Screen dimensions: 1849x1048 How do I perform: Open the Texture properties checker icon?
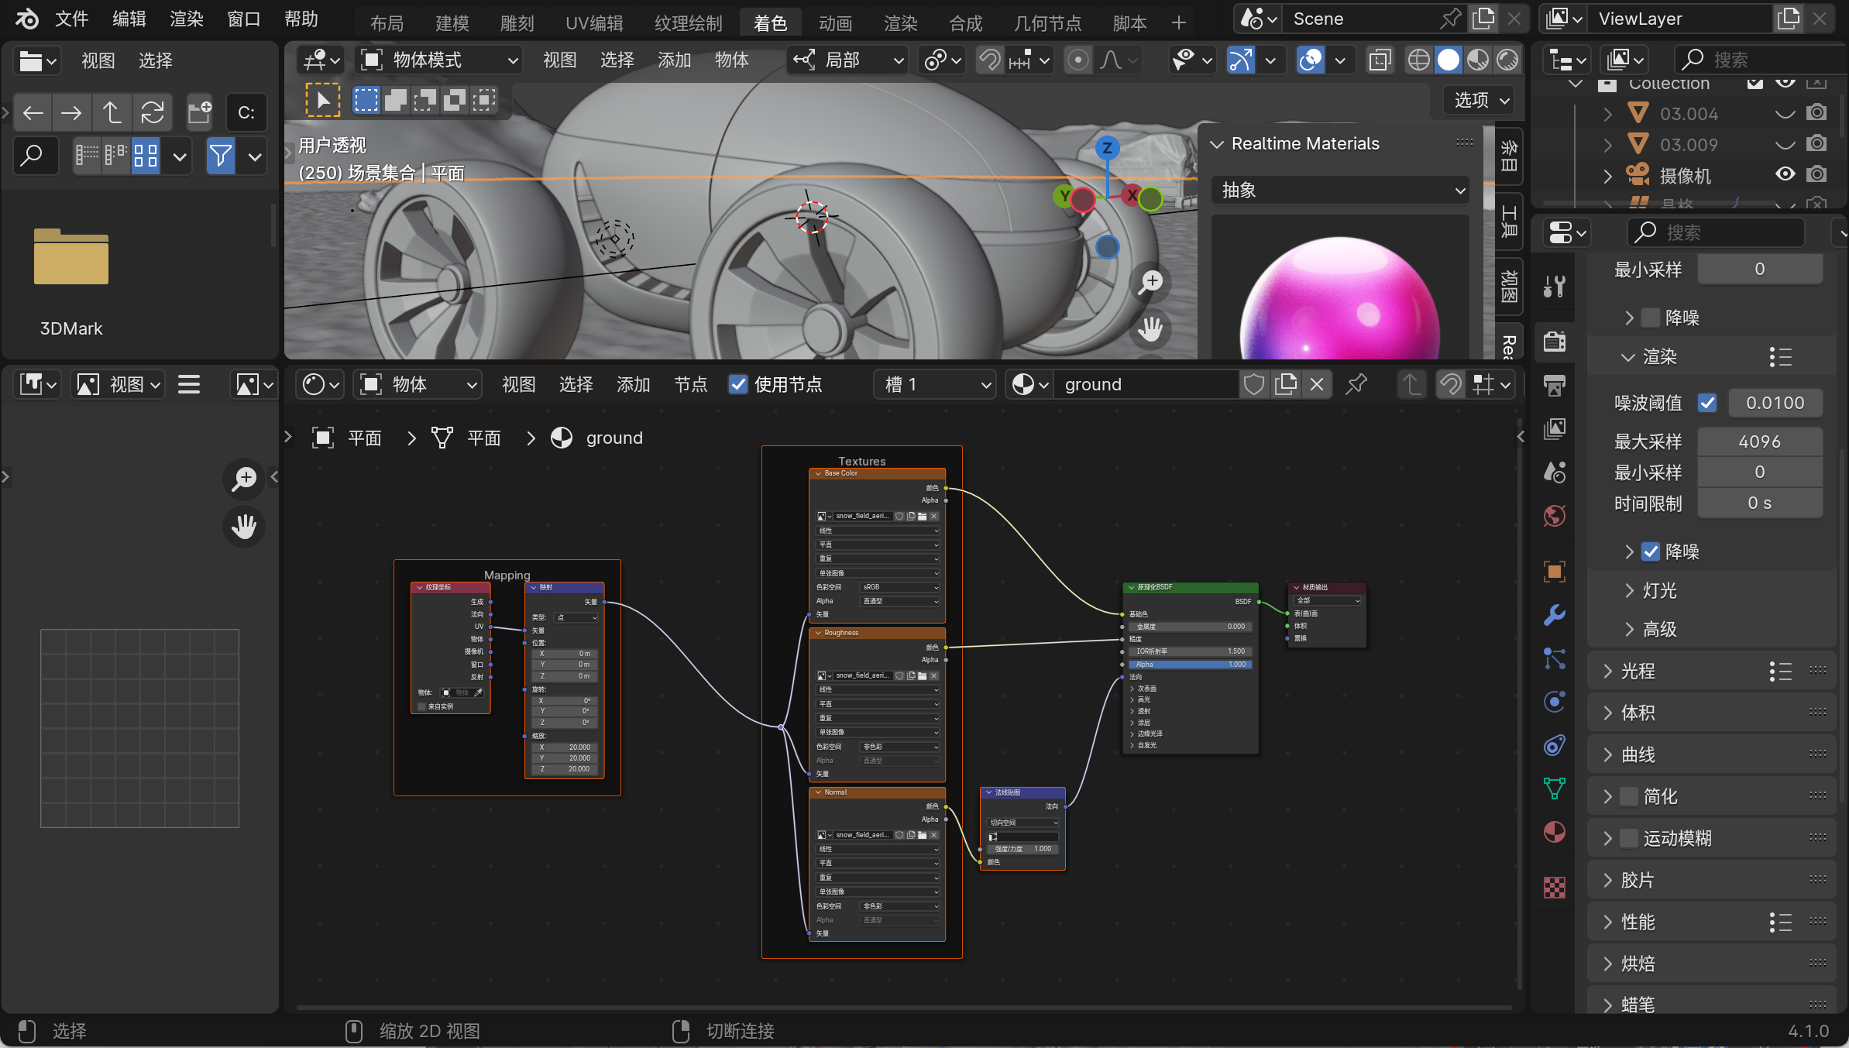1554,887
